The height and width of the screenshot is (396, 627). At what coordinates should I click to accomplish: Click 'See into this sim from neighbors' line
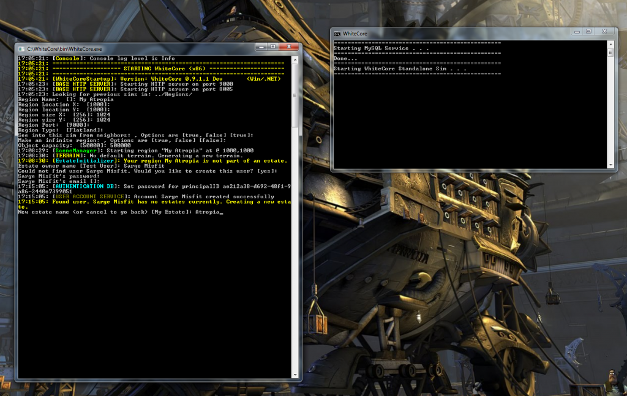click(x=135, y=135)
